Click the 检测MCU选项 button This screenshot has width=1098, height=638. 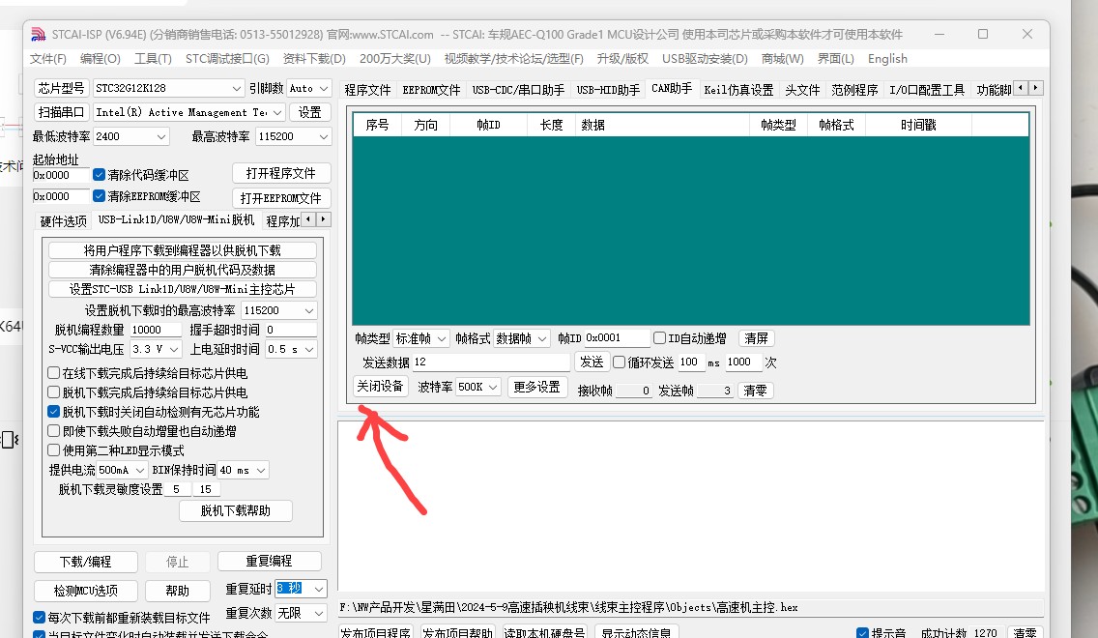click(85, 591)
